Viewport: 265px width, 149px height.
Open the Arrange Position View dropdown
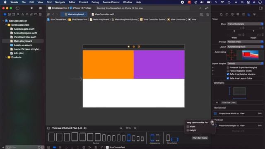[245, 42]
